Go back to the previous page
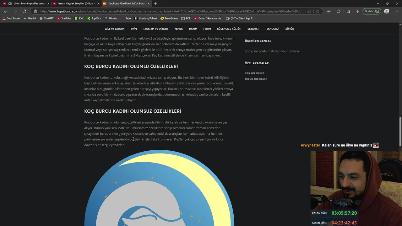 (x=6, y=11)
